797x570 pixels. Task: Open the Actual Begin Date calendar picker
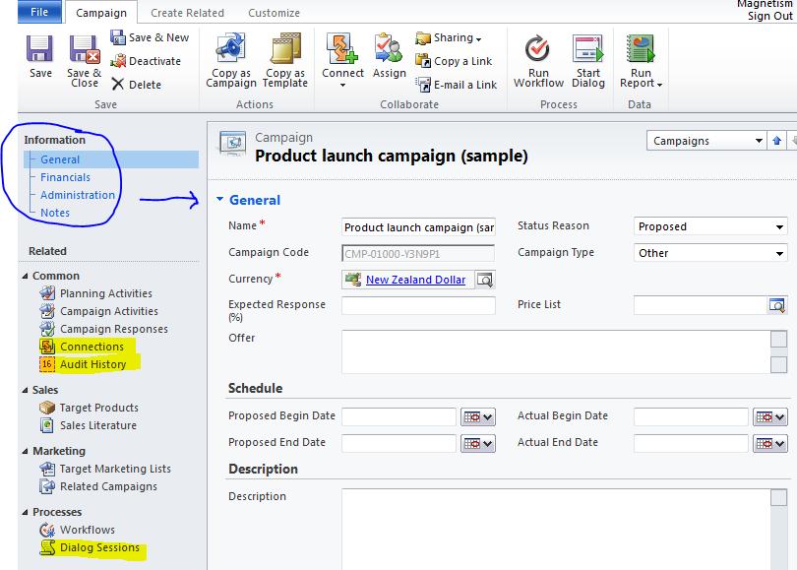click(x=770, y=417)
